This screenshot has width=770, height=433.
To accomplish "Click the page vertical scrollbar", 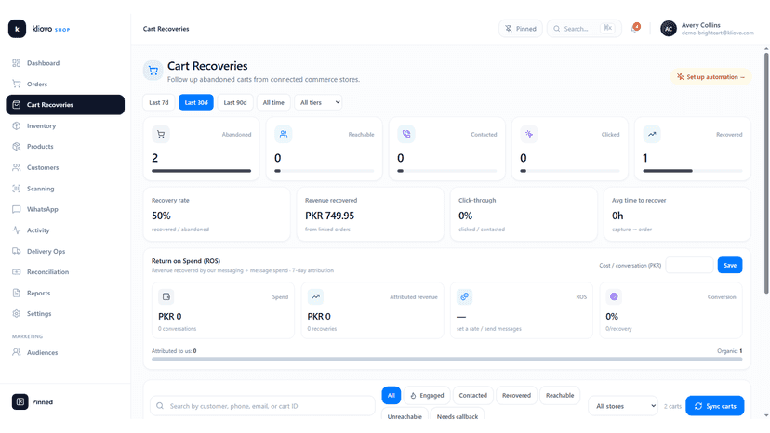I will pos(766,172).
